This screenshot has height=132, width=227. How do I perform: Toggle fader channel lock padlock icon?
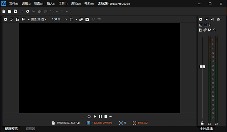202,123
